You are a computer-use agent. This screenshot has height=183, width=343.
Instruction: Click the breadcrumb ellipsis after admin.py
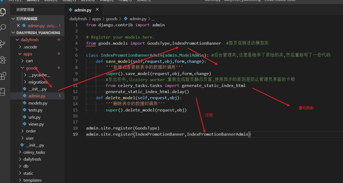coord(153,19)
